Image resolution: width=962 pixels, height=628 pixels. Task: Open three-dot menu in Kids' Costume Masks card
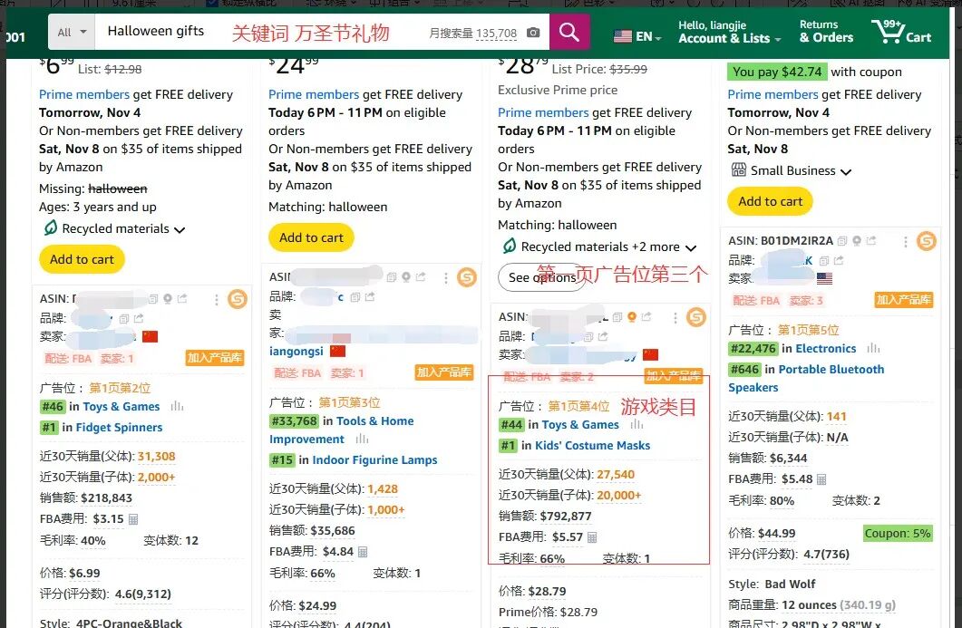point(675,318)
